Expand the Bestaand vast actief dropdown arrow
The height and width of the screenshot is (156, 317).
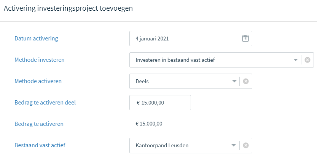tap(234, 145)
